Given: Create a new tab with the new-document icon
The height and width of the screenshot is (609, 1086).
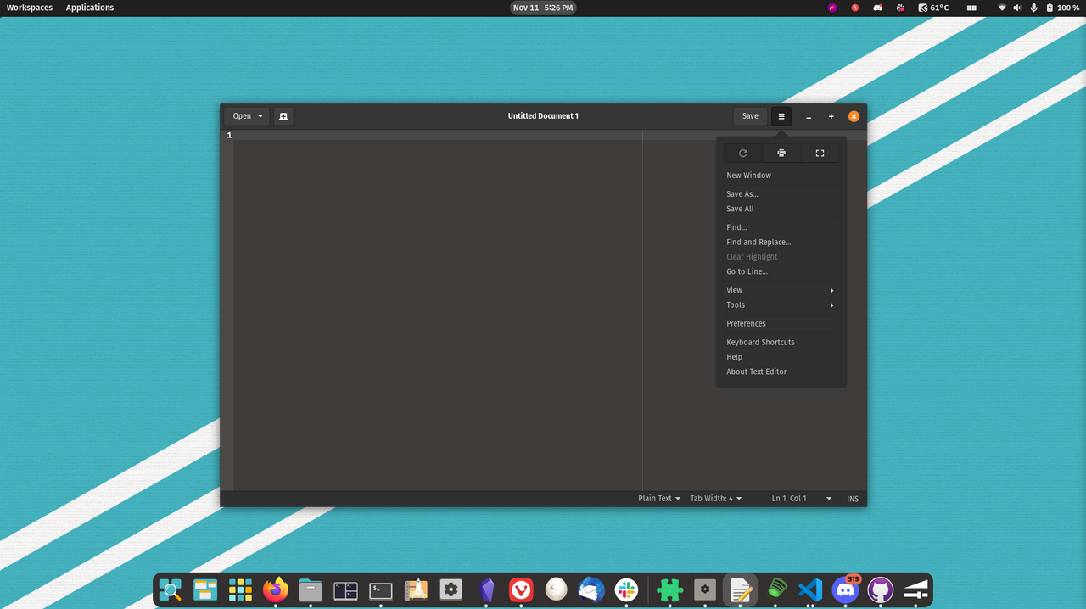Looking at the screenshot, I should coord(283,115).
